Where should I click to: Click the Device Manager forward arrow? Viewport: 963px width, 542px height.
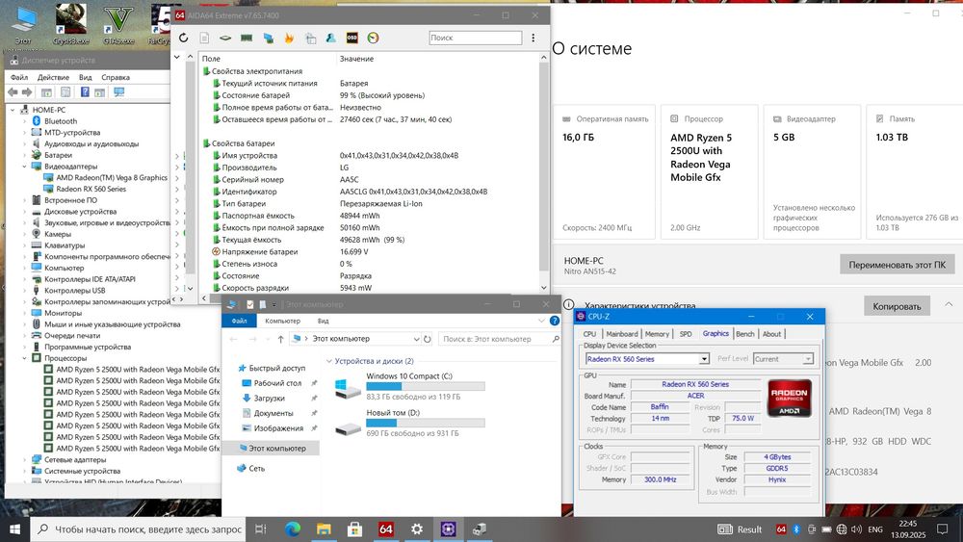[x=27, y=92]
